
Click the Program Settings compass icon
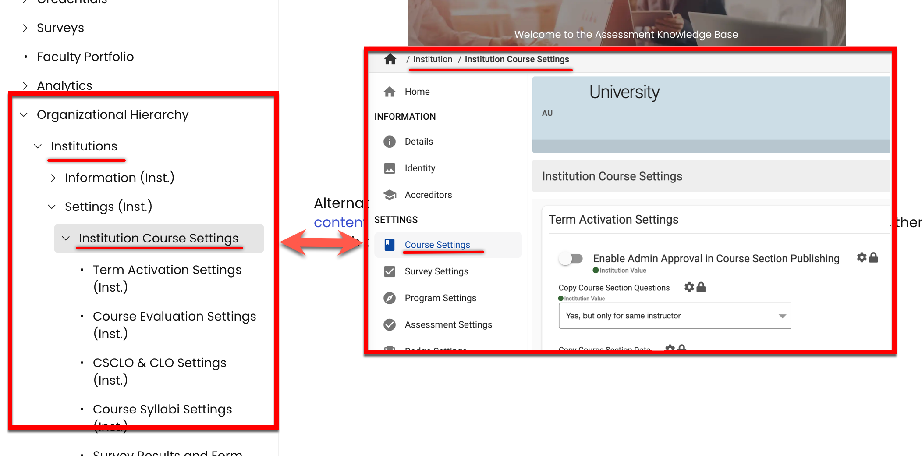tap(389, 298)
